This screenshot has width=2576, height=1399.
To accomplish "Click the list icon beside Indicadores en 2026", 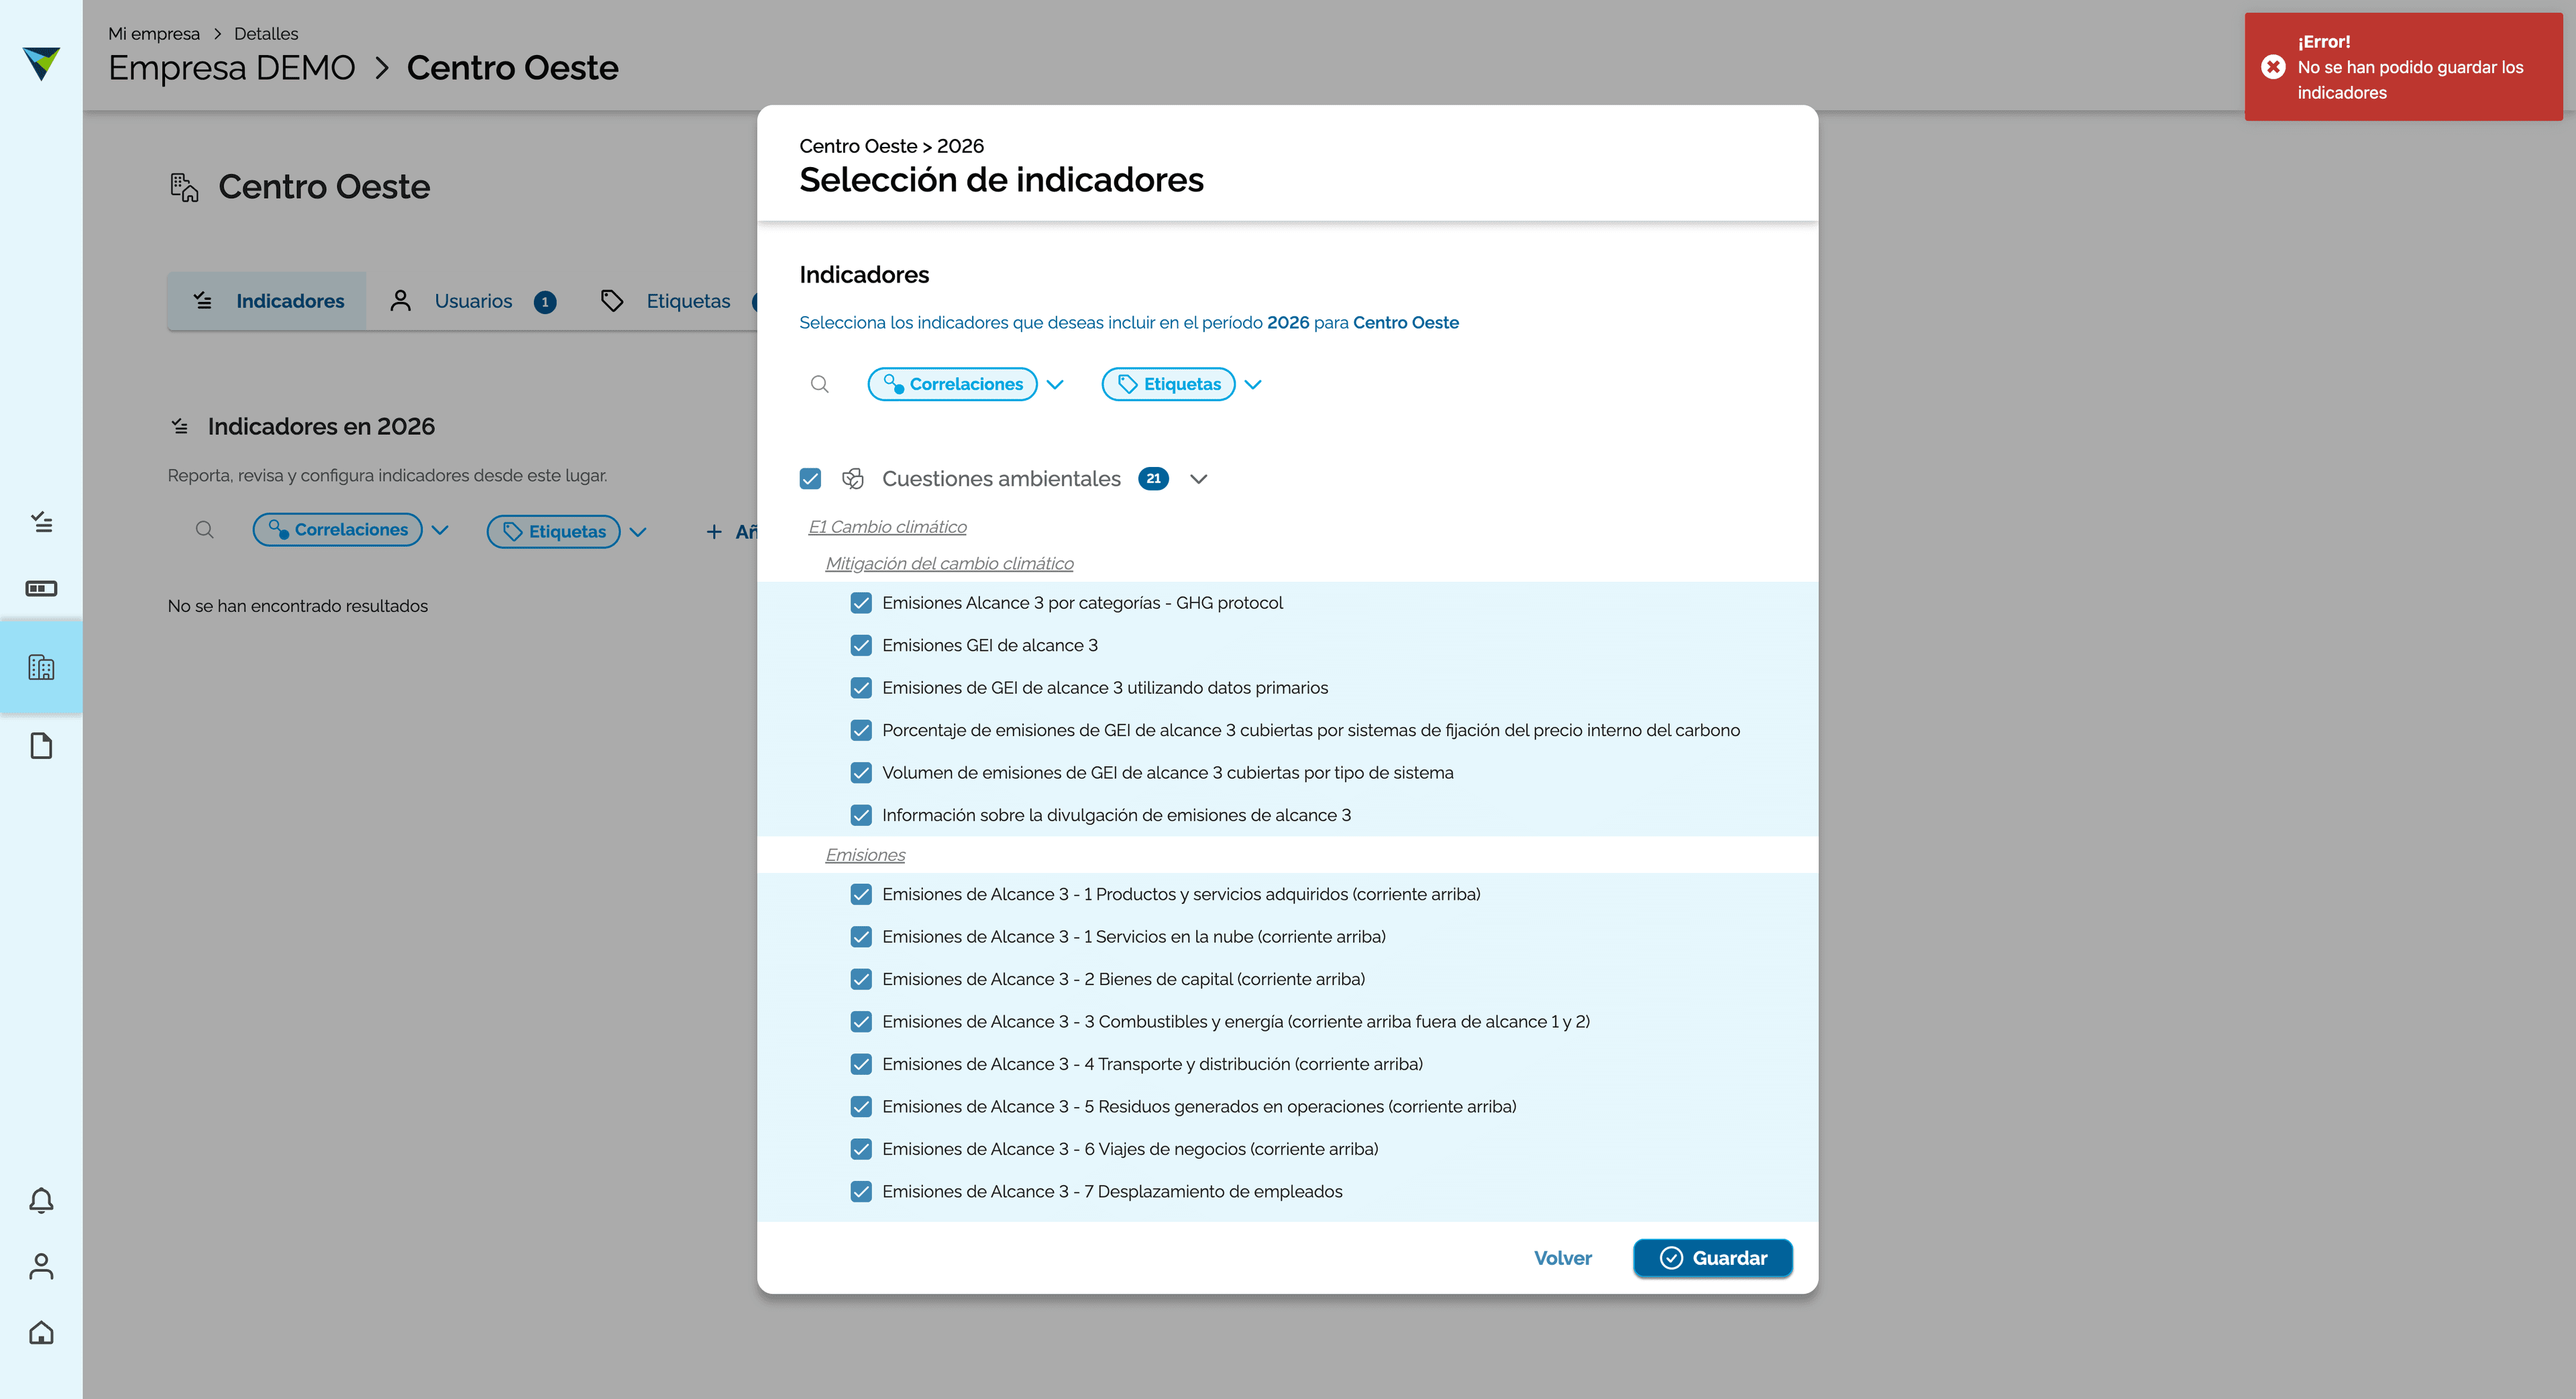I will (x=179, y=427).
